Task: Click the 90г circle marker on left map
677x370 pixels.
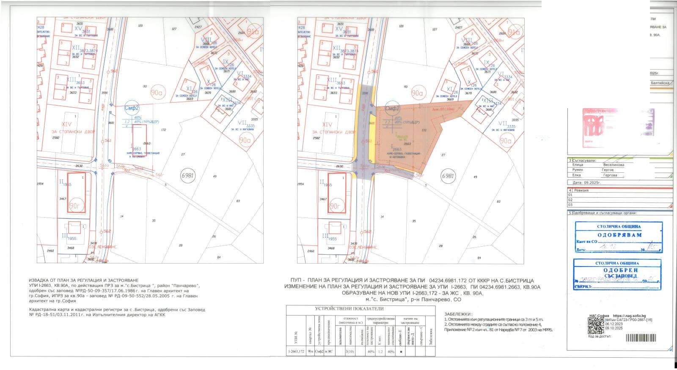Action: [x=77, y=205]
